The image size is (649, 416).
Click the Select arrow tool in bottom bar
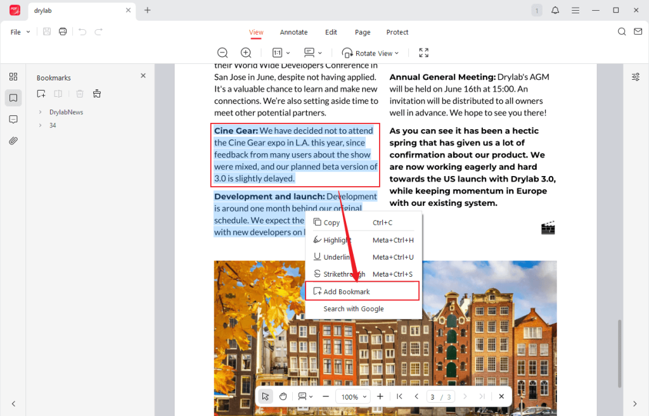click(265, 396)
